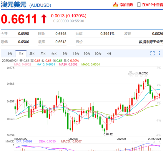Viewport: 163px width, 151px height.
Task: Click the DEA: 0.0030 indicator label
Action: click(47, 141)
